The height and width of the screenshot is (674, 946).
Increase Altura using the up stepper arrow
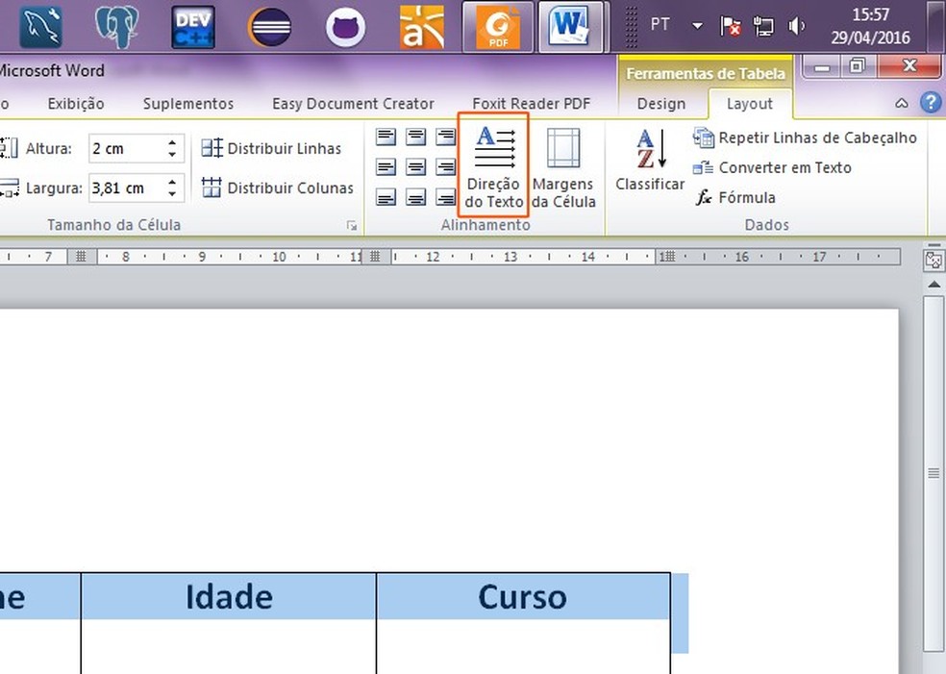(171, 142)
